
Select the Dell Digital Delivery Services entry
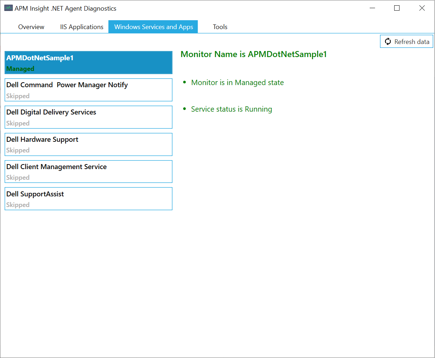pyautogui.click(x=88, y=117)
